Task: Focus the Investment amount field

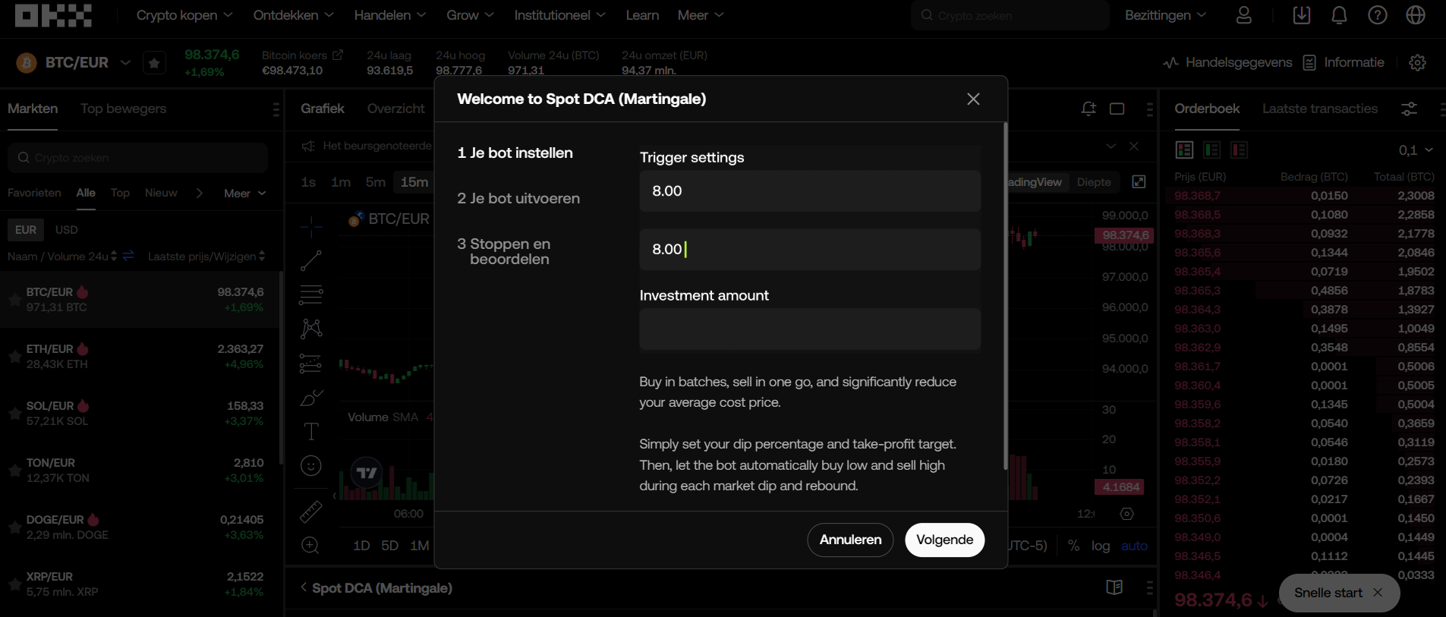Action: click(x=810, y=329)
